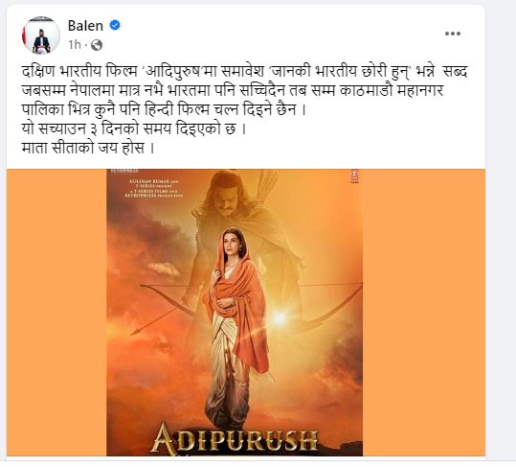Open Balen's profile picture

(41, 35)
